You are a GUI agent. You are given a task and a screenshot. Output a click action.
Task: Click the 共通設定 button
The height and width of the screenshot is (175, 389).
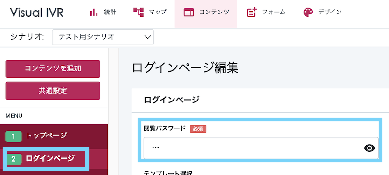53,91
